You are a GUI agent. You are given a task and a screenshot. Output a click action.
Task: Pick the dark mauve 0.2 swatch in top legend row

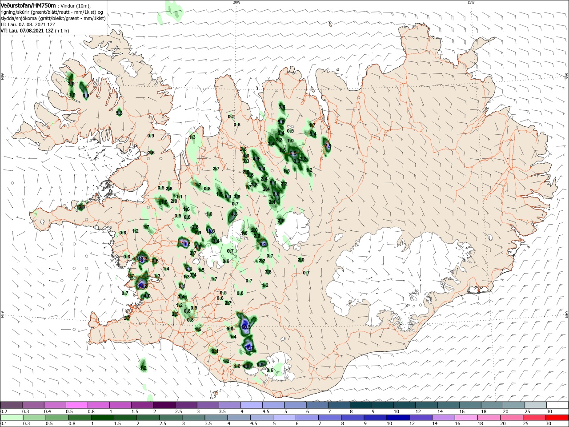(11, 405)
